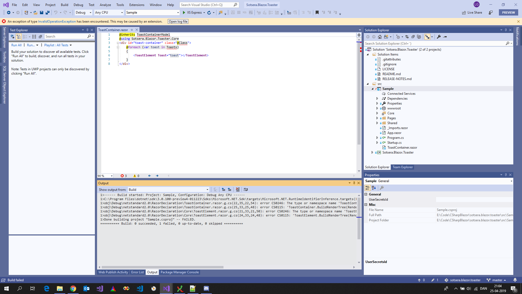
Task: Switch Properties panel to Alphabetical view
Action: (x=374, y=188)
